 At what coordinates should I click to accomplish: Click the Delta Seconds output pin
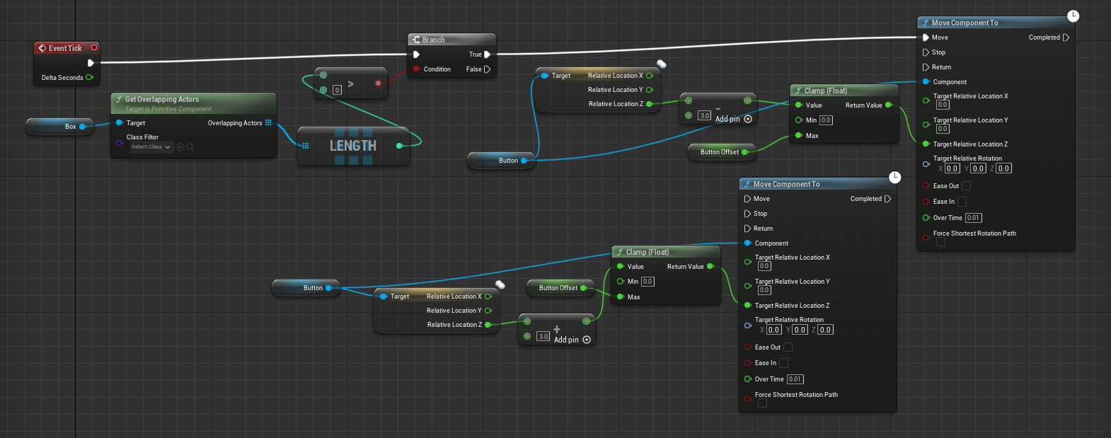pos(89,78)
